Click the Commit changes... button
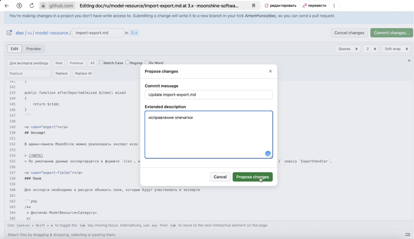Screen dimensions: 414x239 tap(392, 33)
